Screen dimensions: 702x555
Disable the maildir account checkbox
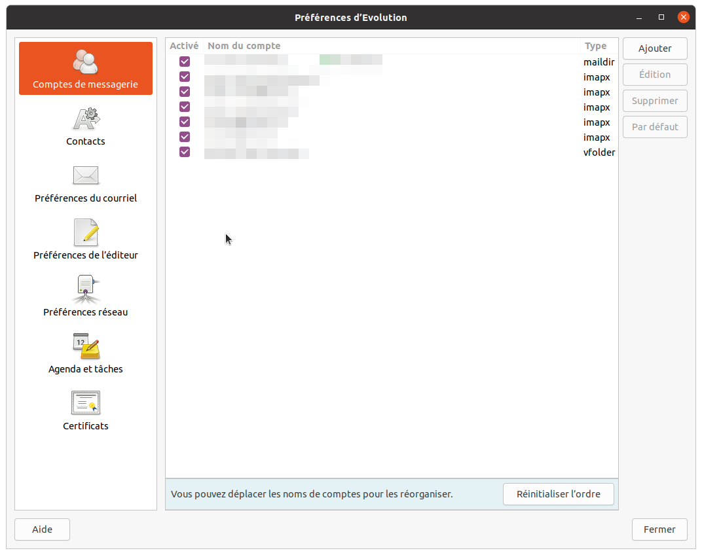pos(185,62)
